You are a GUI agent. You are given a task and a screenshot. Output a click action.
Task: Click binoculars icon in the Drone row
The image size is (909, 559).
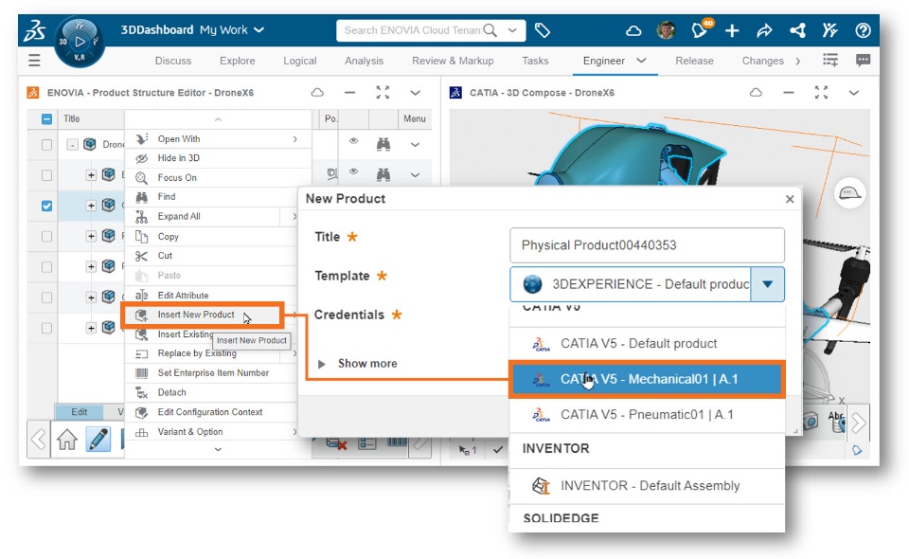pos(383,144)
